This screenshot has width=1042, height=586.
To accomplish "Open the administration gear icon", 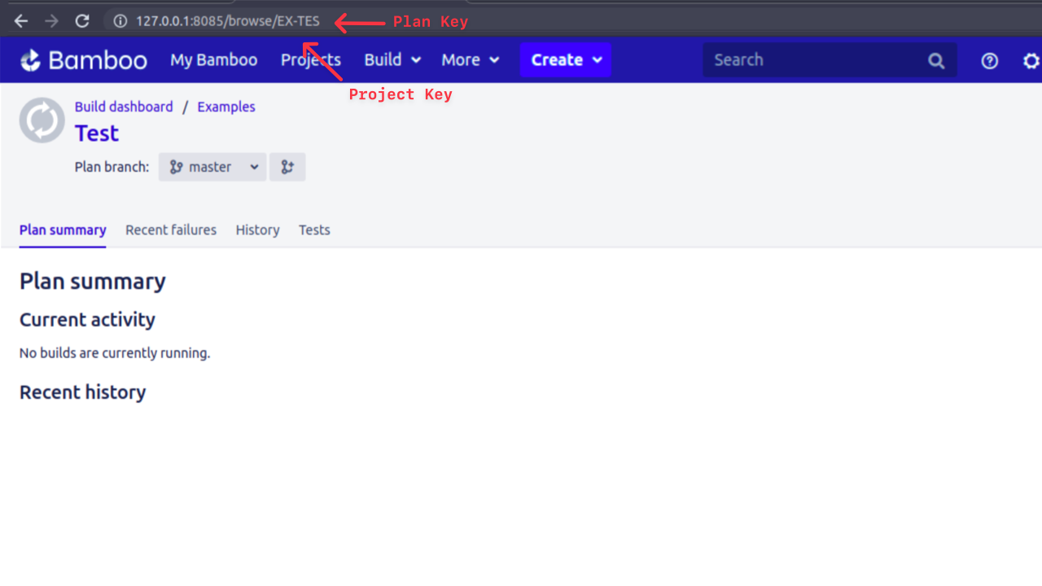I will point(1031,60).
